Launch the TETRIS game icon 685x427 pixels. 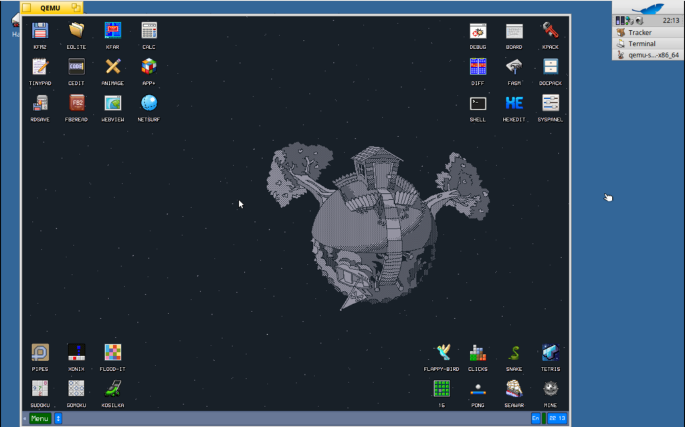pos(550,353)
